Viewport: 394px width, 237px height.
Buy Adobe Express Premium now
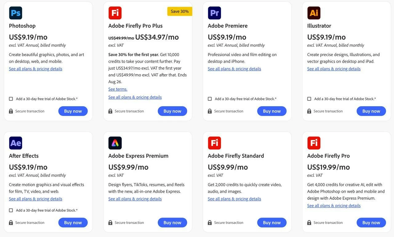click(x=172, y=223)
